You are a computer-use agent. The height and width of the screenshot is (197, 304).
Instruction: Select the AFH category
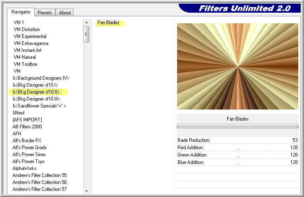17,134
